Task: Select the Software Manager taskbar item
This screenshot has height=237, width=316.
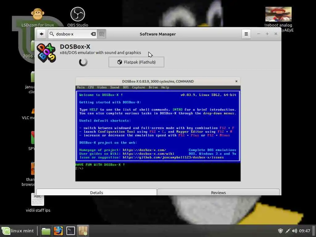Action: click(x=83, y=231)
